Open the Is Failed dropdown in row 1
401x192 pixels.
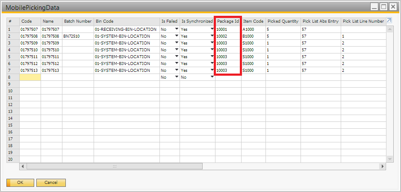177,30
